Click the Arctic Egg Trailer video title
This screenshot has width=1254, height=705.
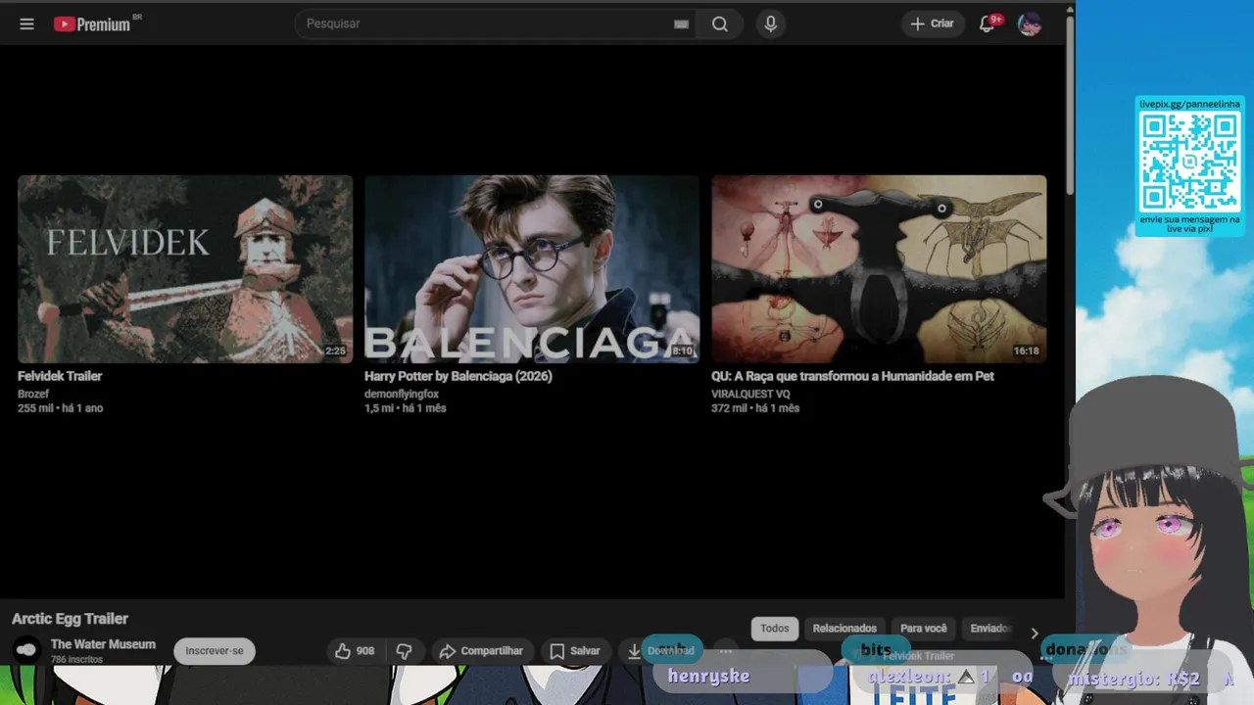pos(70,619)
